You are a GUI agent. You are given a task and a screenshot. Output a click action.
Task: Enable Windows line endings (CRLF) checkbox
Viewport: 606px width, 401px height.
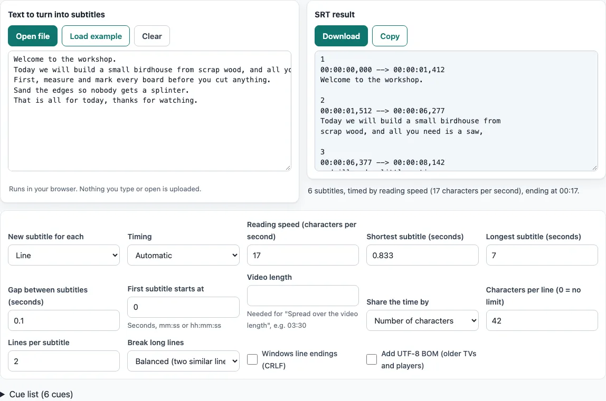click(252, 359)
